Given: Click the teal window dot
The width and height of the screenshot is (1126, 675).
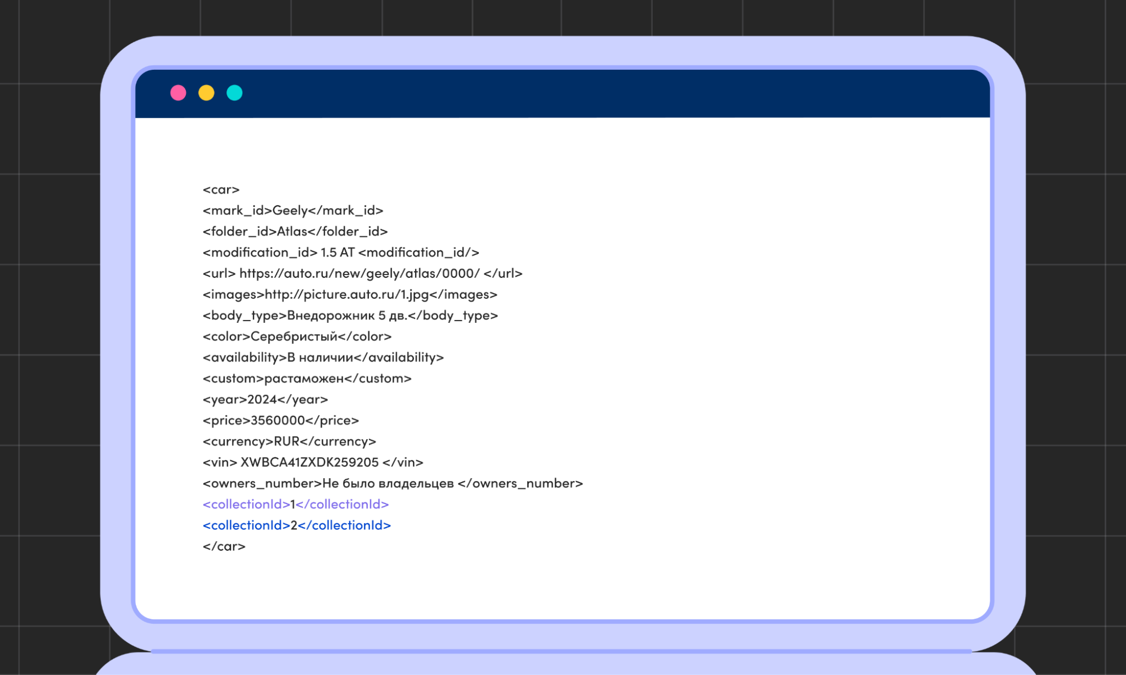Looking at the screenshot, I should click(234, 93).
